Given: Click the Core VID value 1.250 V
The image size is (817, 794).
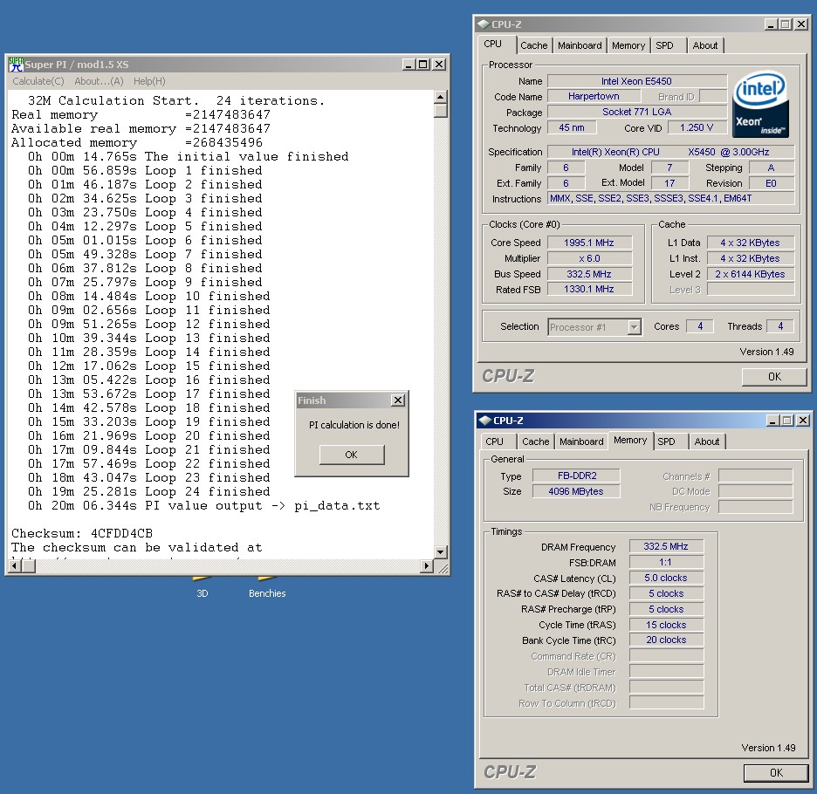Looking at the screenshot, I should coord(697,127).
